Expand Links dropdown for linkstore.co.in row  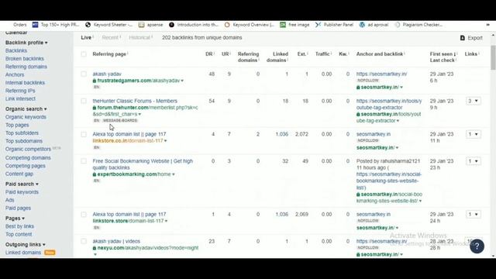tap(474, 134)
